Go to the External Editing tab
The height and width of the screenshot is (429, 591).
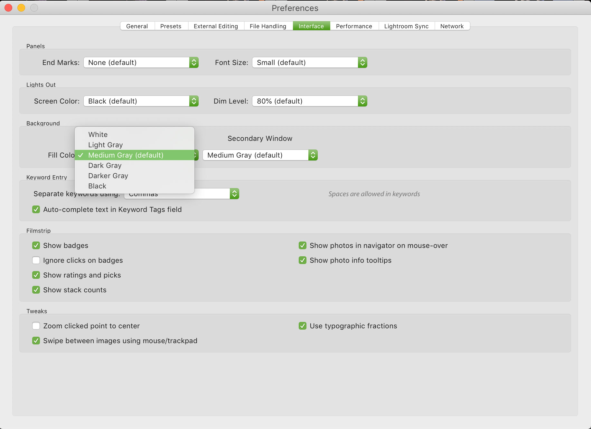point(216,26)
